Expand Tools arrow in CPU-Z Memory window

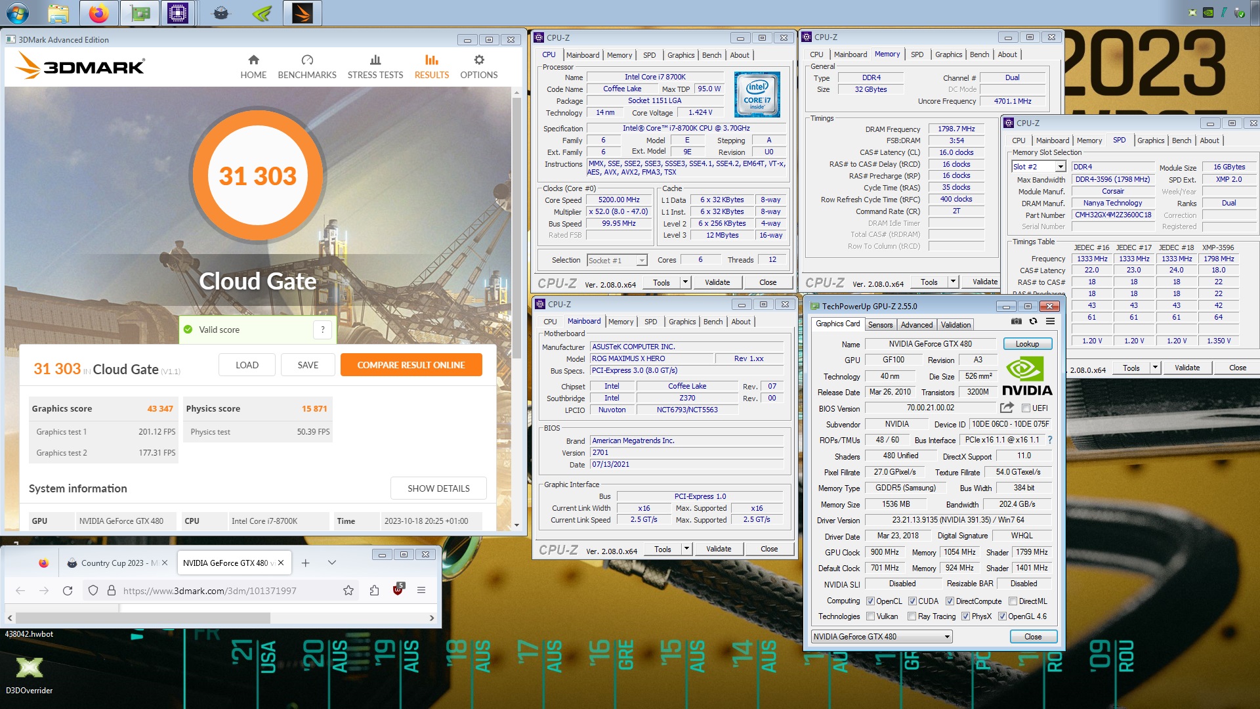pyautogui.click(x=953, y=282)
